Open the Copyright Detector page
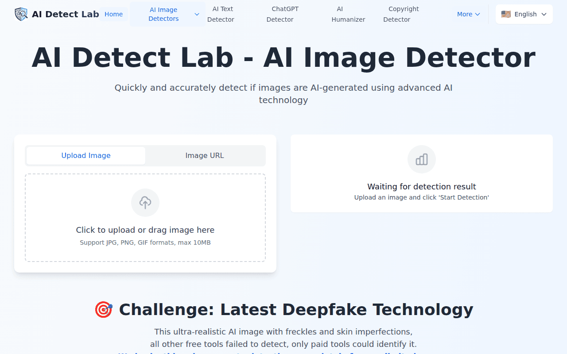 401,14
